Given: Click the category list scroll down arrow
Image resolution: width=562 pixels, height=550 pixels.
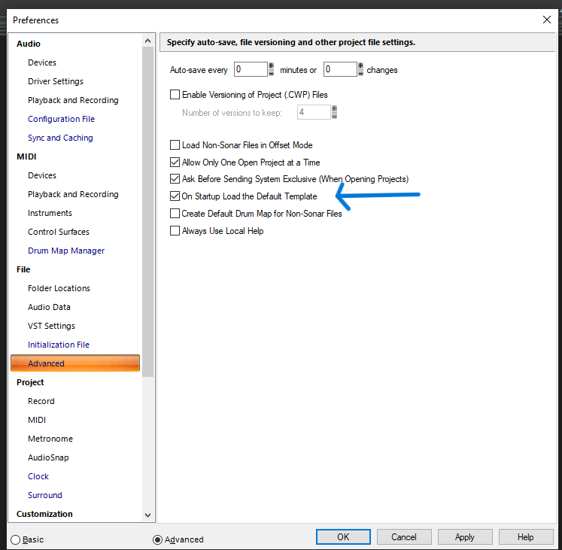Looking at the screenshot, I should pos(147,515).
